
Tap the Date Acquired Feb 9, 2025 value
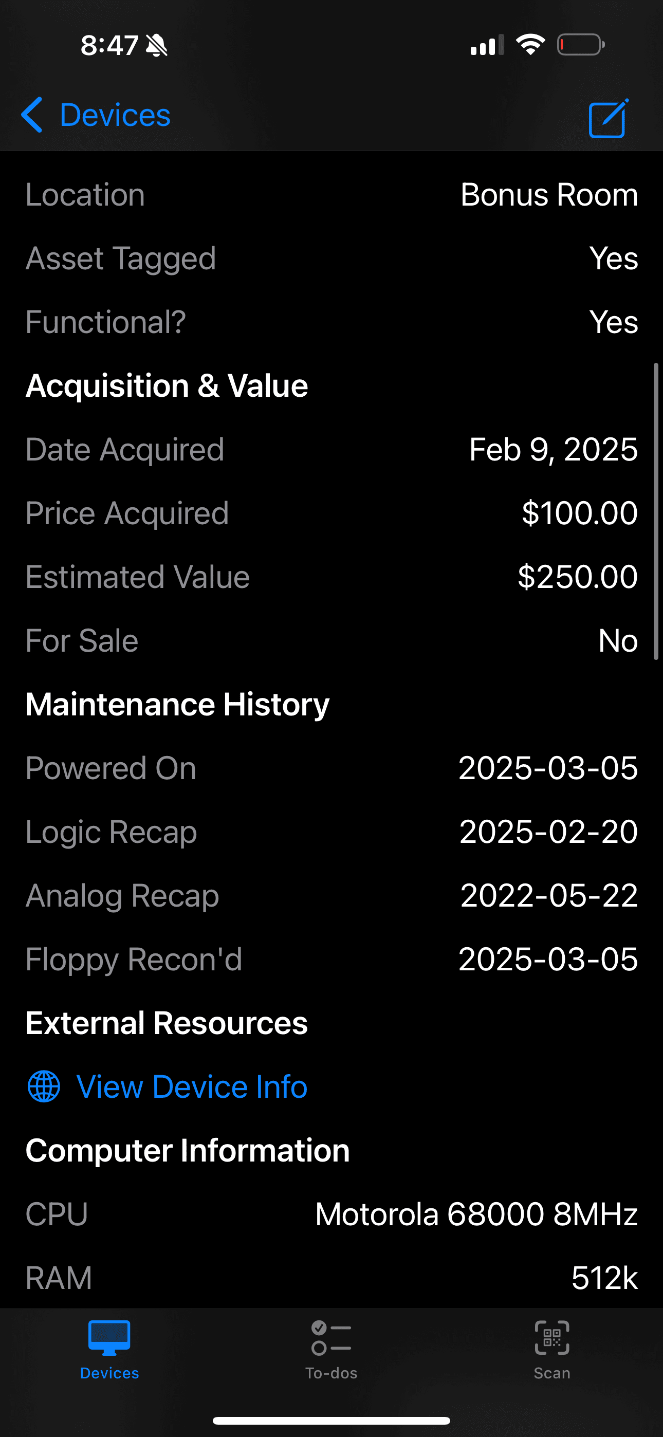click(x=552, y=449)
